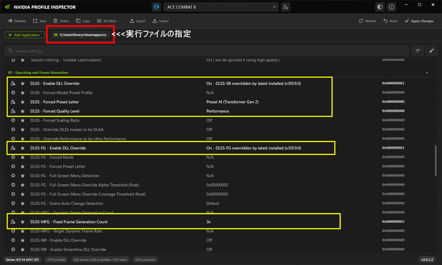Toggle favorite star on Override DLSS modes to be DLAA
Viewport: 442px width, 265px height.
tap(22, 129)
